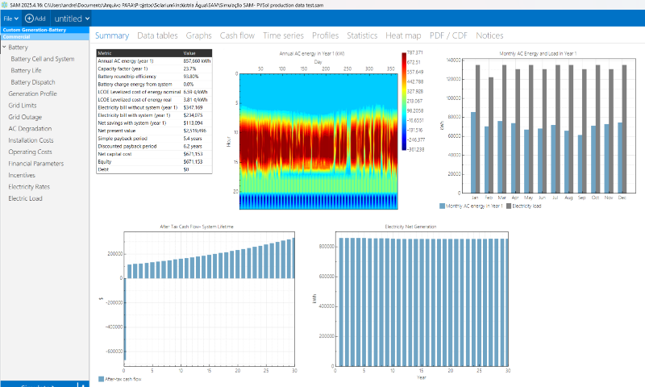645x387 pixels.
Task: Open the File menu dropdown
Action: click(x=10, y=19)
